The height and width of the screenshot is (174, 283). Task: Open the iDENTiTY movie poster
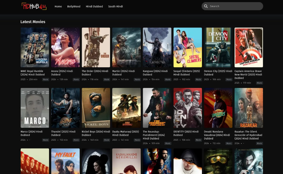188,108
